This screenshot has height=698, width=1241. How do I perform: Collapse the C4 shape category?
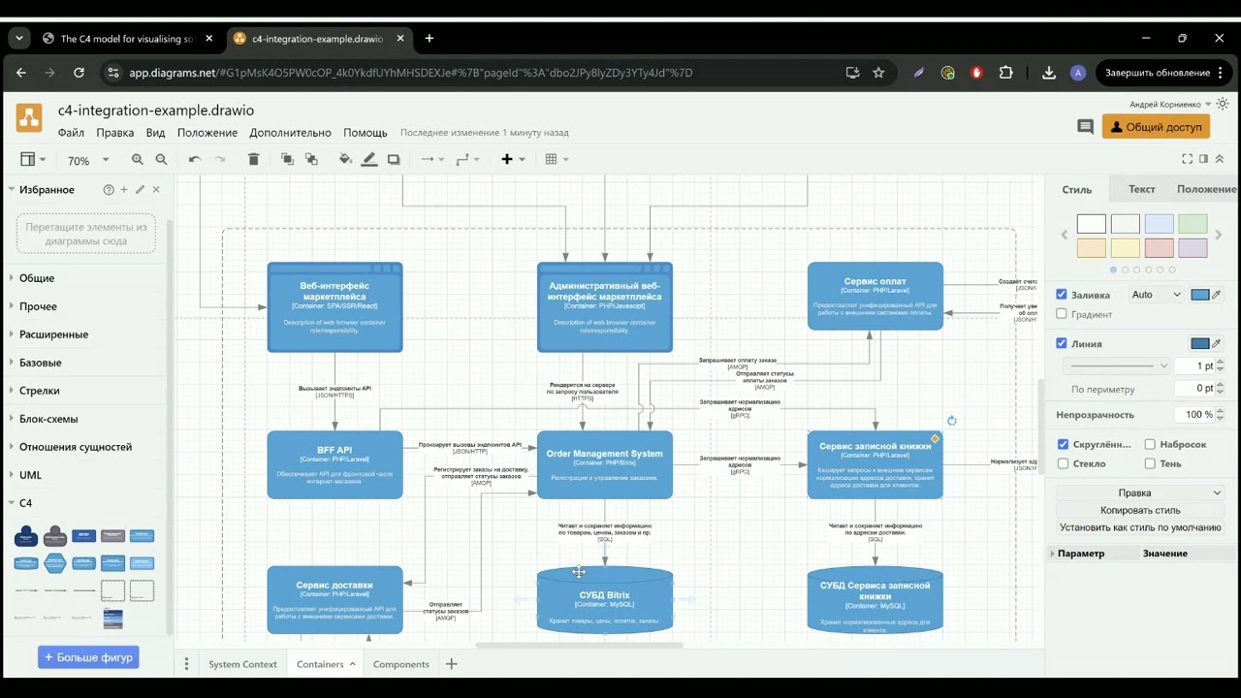pyautogui.click(x=25, y=503)
